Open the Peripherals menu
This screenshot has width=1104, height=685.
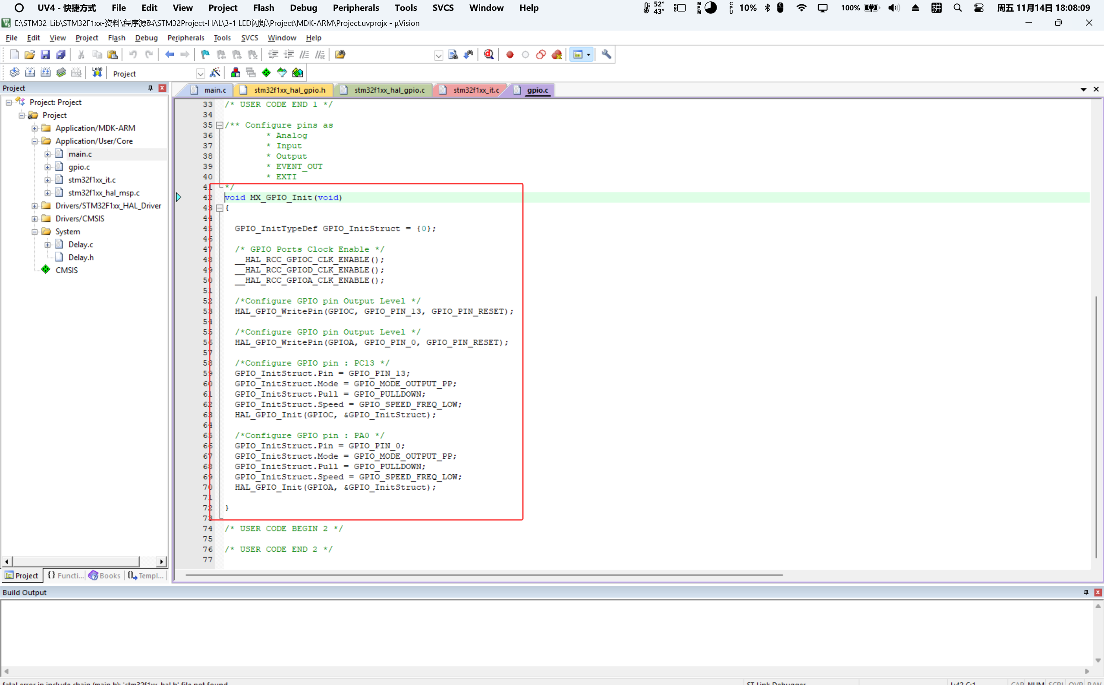click(x=186, y=38)
